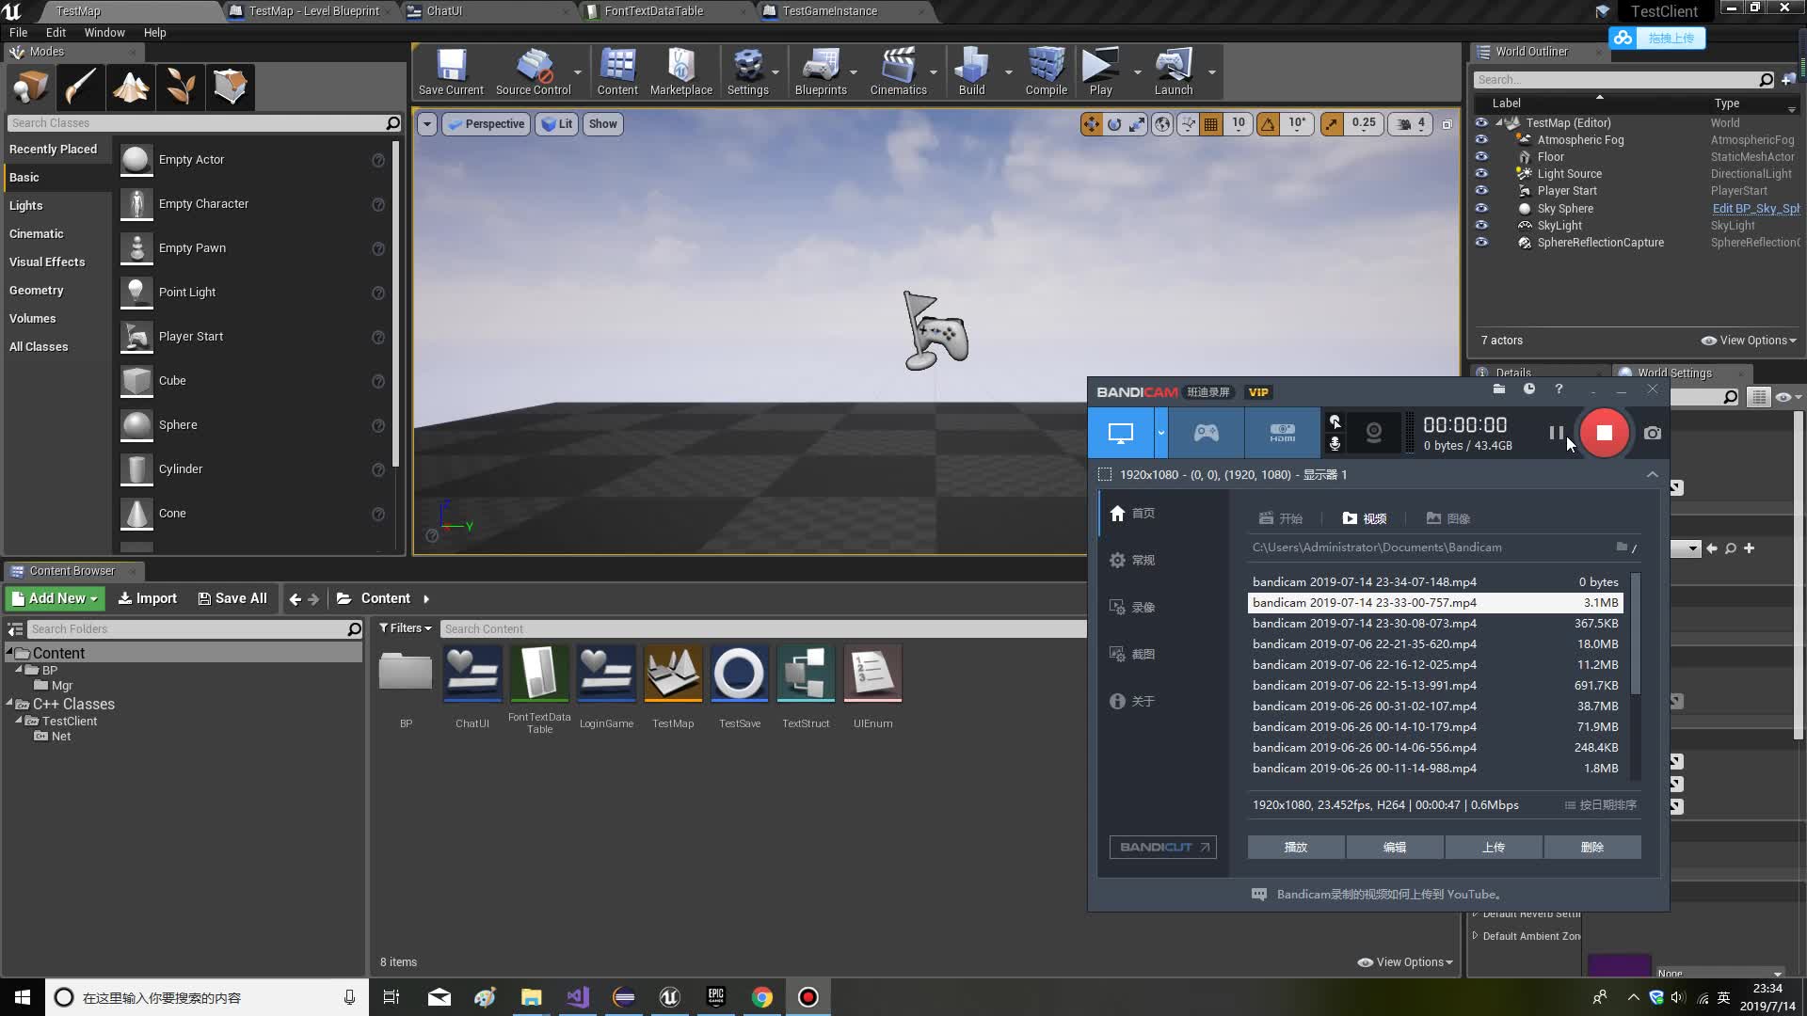1807x1016 pixels.
Task: Switch to the FontTextDataTable tab
Action: (x=653, y=11)
